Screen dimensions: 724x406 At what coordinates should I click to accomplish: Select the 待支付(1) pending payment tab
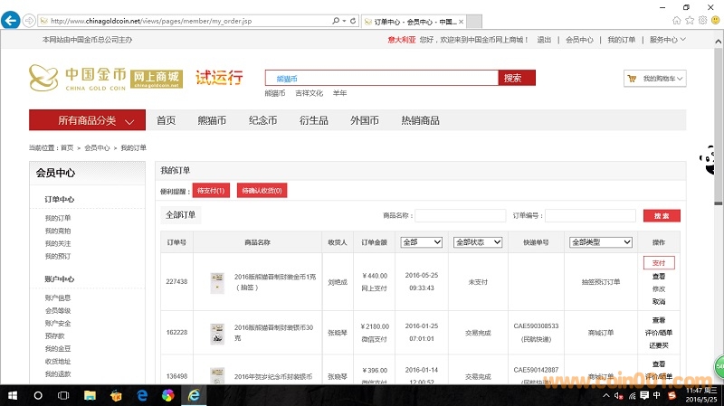[211, 190]
